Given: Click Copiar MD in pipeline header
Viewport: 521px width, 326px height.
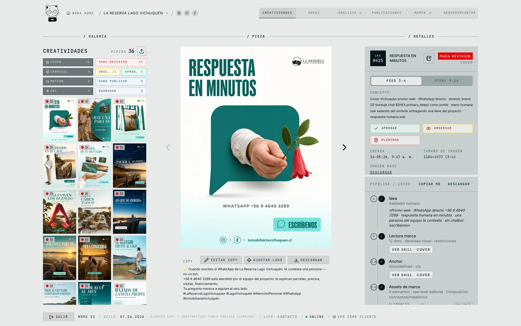Looking at the screenshot, I should pyautogui.click(x=429, y=184).
